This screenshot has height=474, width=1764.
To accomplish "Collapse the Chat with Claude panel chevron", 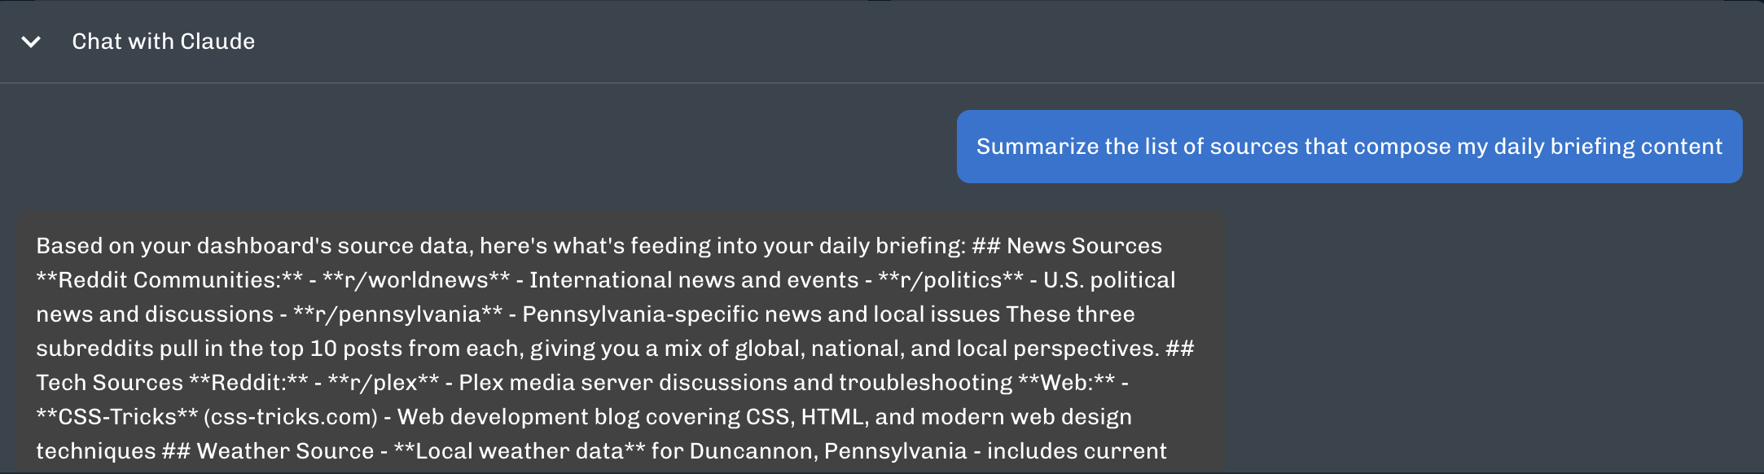I will [31, 42].
